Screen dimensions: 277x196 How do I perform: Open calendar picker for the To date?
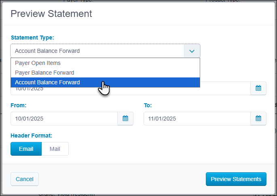pos(258,119)
